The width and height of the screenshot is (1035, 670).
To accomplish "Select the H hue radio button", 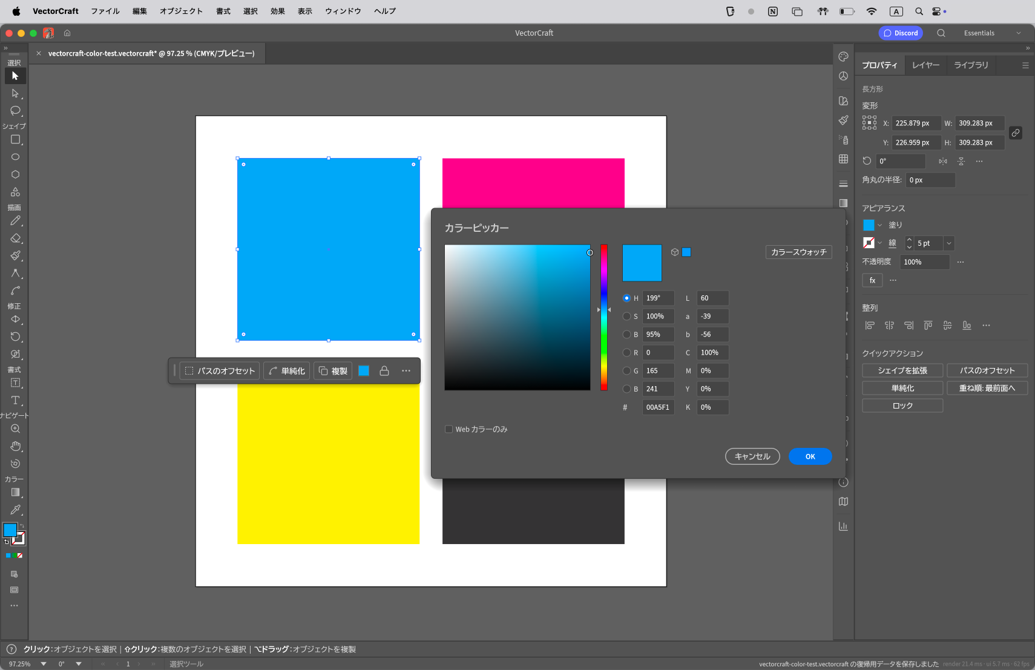I will [x=626, y=298].
